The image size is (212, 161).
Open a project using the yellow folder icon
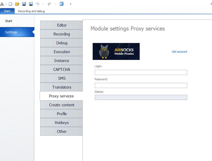[x=17, y=4]
